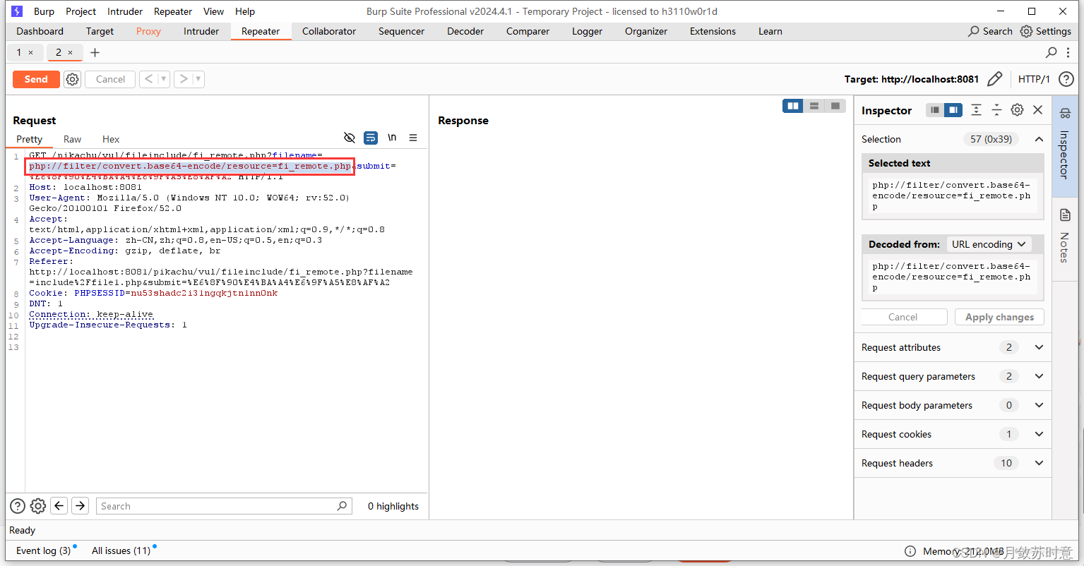Open the Comparer tool tab
This screenshot has height=566, width=1084.
point(528,31)
